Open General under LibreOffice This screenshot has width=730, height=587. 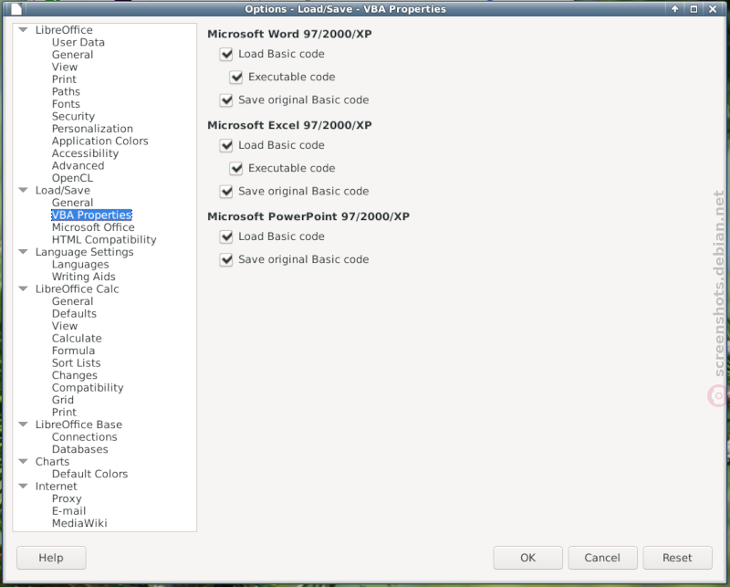tap(73, 55)
